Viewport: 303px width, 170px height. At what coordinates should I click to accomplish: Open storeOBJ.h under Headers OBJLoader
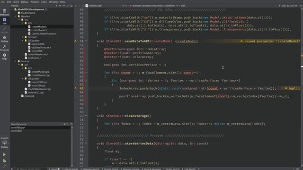(37, 51)
